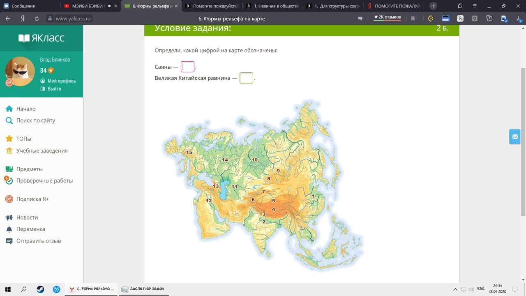Click the cat avatar picture

point(20,71)
